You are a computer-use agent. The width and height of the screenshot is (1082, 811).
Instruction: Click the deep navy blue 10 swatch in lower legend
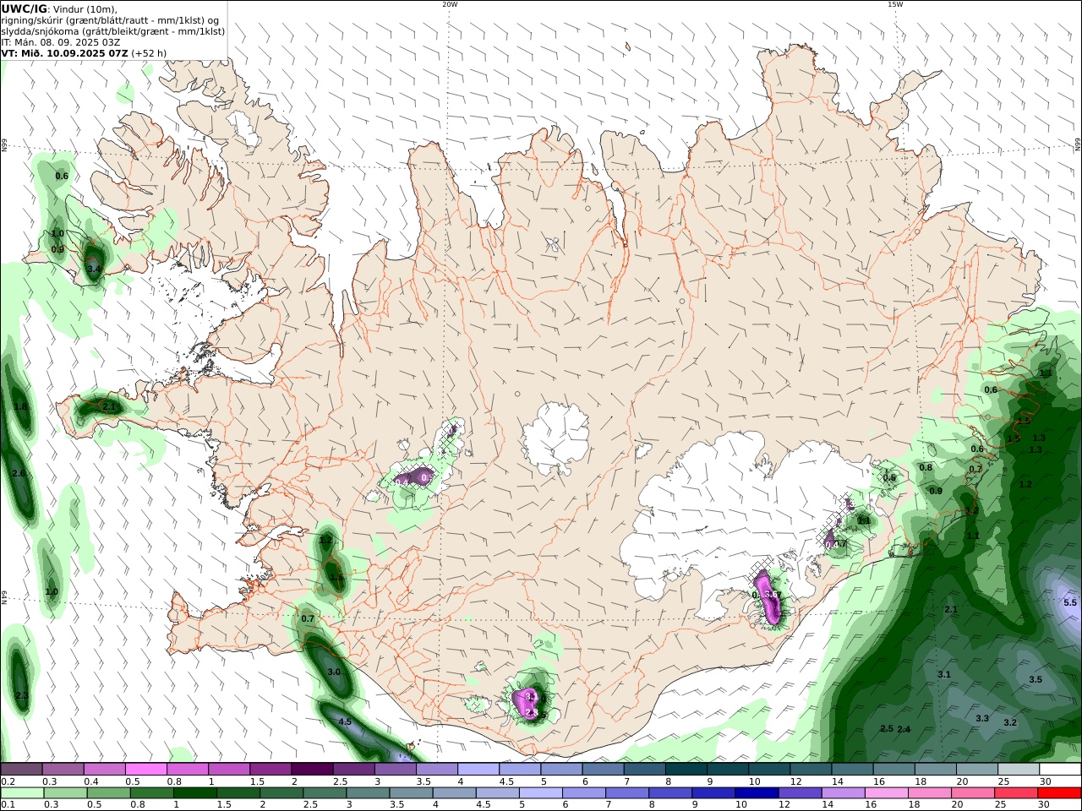[755, 793]
